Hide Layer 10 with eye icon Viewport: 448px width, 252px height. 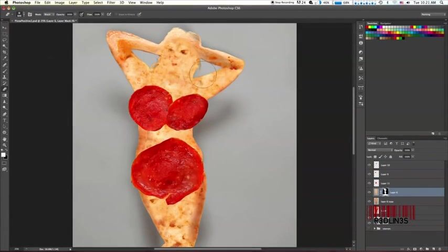click(x=369, y=165)
